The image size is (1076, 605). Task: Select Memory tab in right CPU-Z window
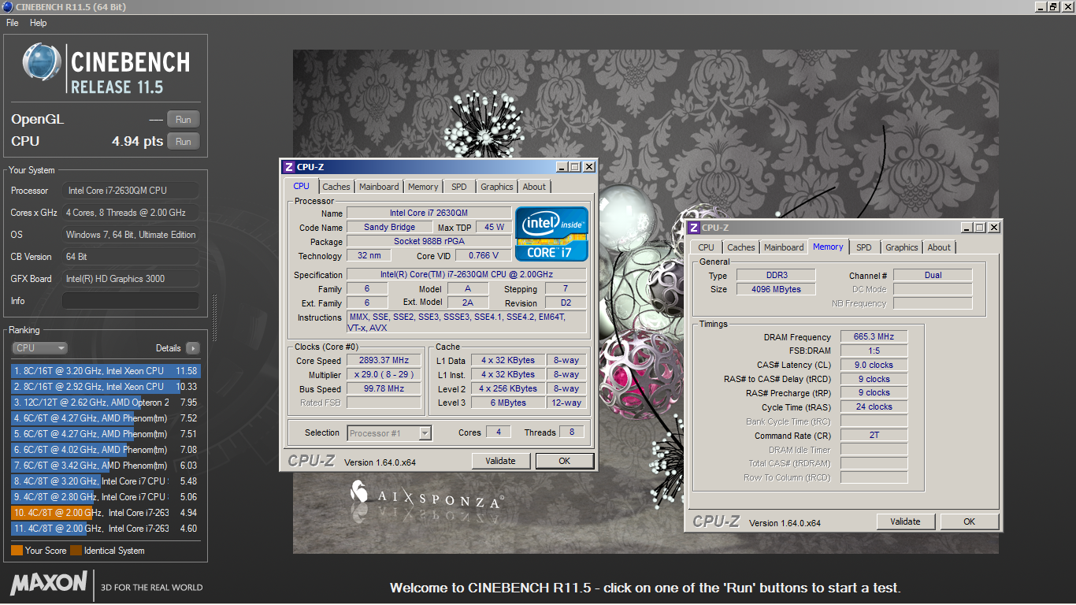pos(828,247)
